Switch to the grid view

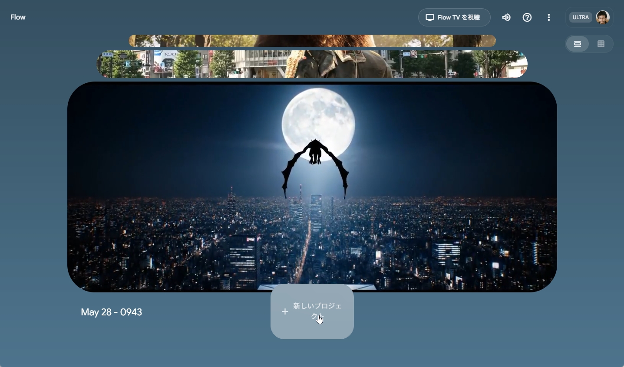[601, 44]
